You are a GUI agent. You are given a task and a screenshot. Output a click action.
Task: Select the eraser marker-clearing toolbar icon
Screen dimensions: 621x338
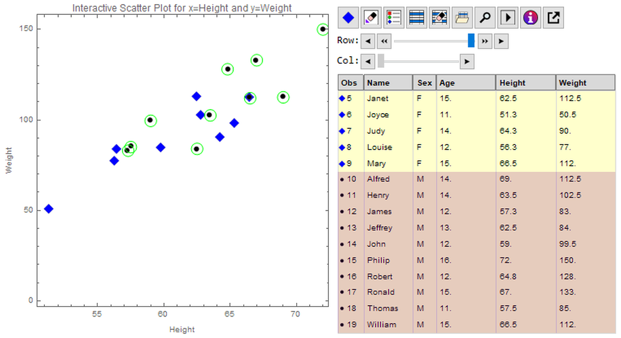click(x=371, y=18)
